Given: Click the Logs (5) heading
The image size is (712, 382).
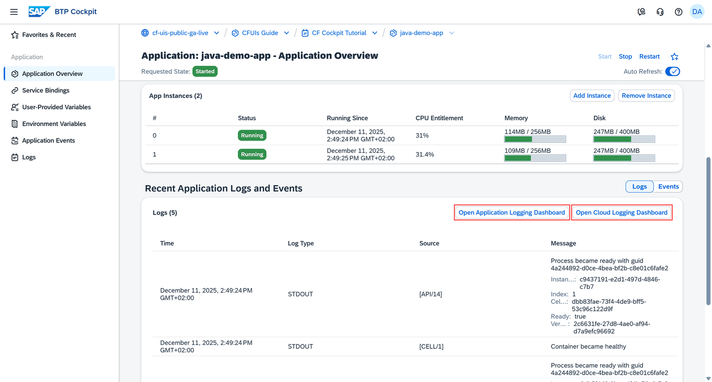Looking at the screenshot, I should (165, 213).
